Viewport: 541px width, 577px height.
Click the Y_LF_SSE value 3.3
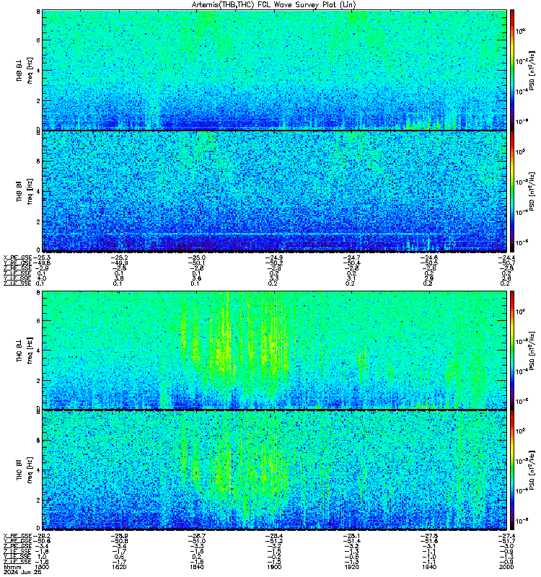click(274, 278)
